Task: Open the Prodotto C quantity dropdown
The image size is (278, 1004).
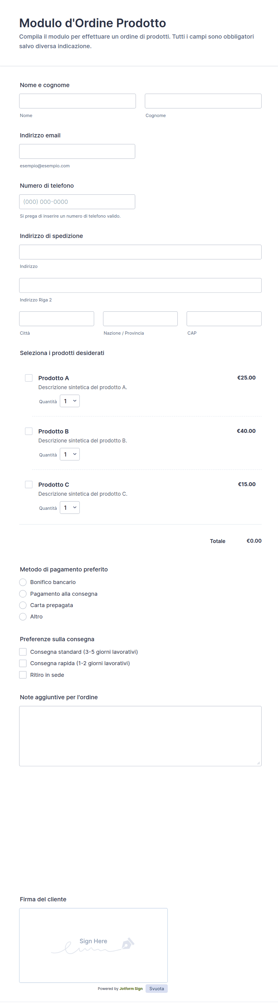Action: pyautogui.click(x=70, y=507)
